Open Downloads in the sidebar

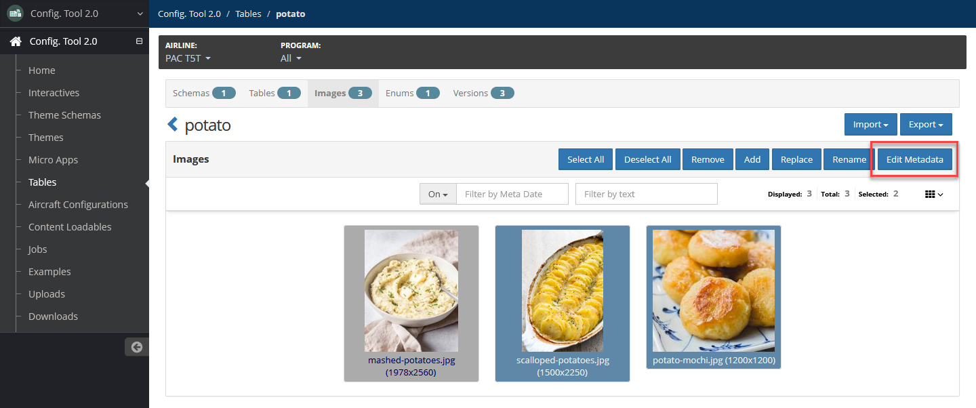(x=53, y=317)
